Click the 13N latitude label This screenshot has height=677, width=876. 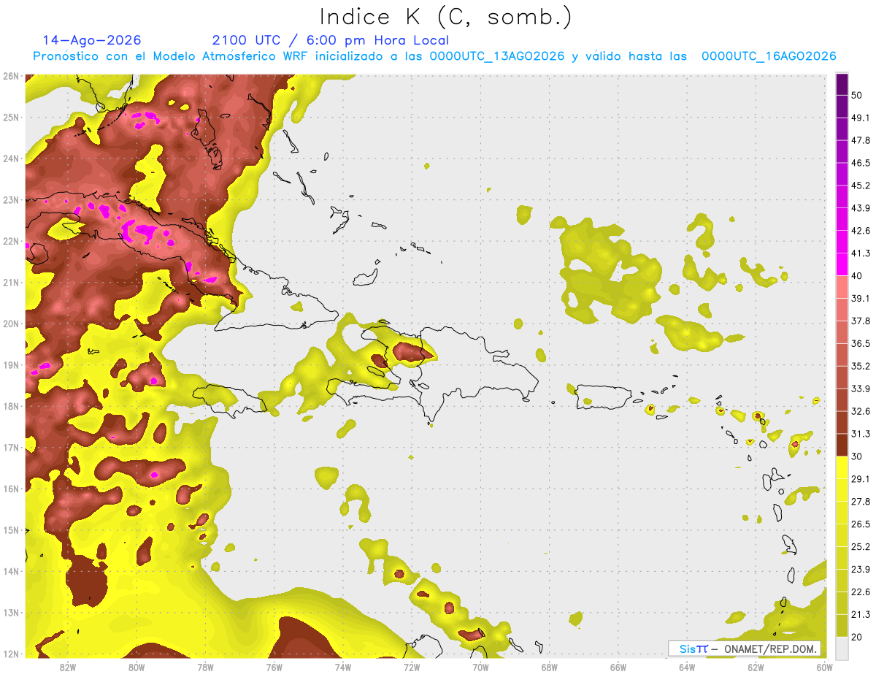[11, 613]
